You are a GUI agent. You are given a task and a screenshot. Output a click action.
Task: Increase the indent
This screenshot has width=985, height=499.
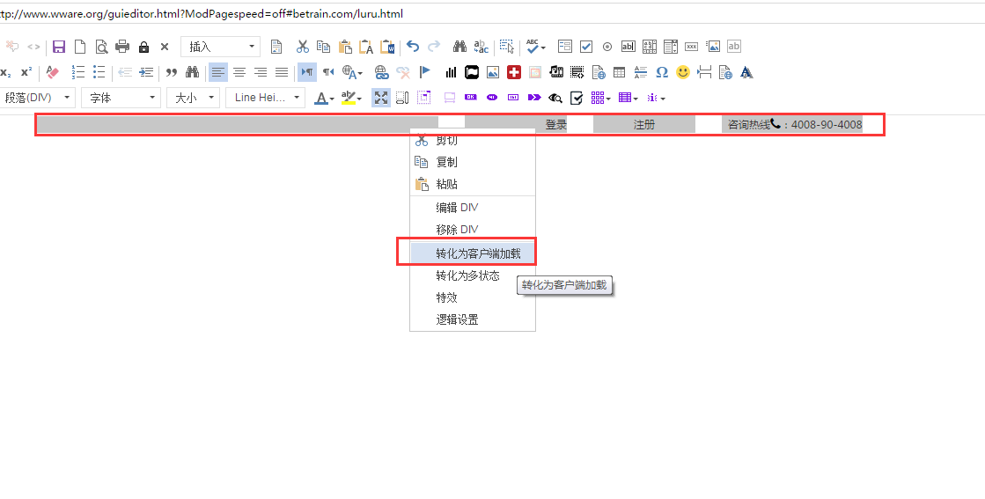pos(146,73)
